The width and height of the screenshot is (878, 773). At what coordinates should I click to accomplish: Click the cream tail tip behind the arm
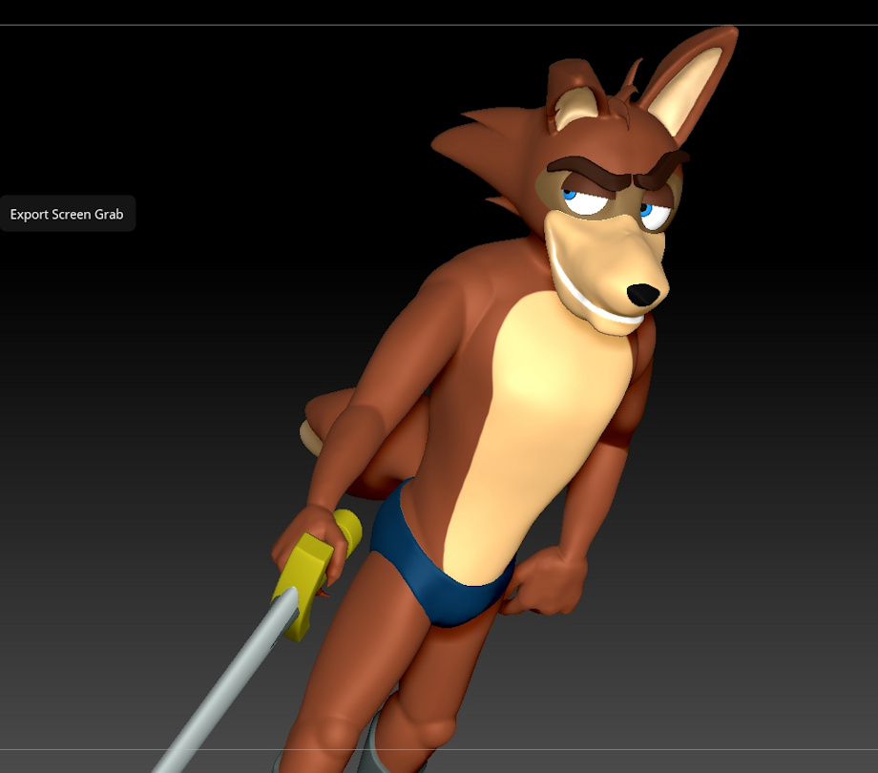310,438
